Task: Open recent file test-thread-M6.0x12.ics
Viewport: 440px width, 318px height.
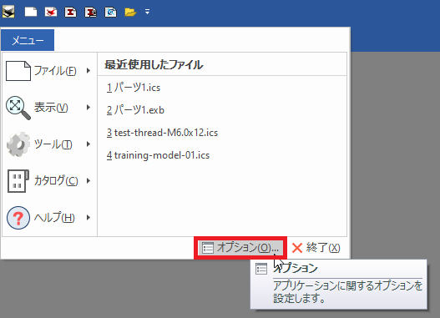Action: pos(162,133)
